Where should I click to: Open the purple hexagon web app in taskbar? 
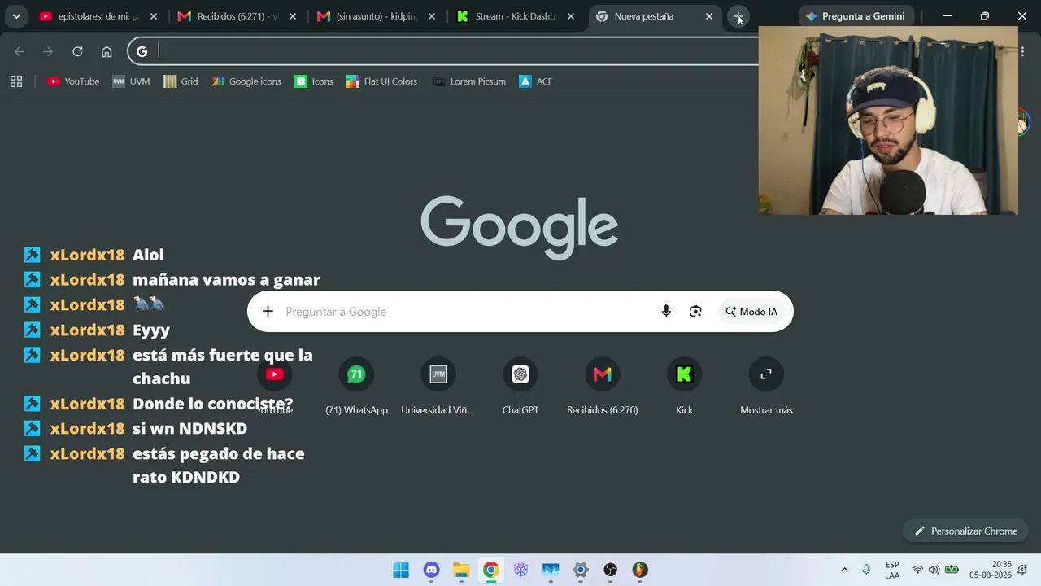click(520, 570)
